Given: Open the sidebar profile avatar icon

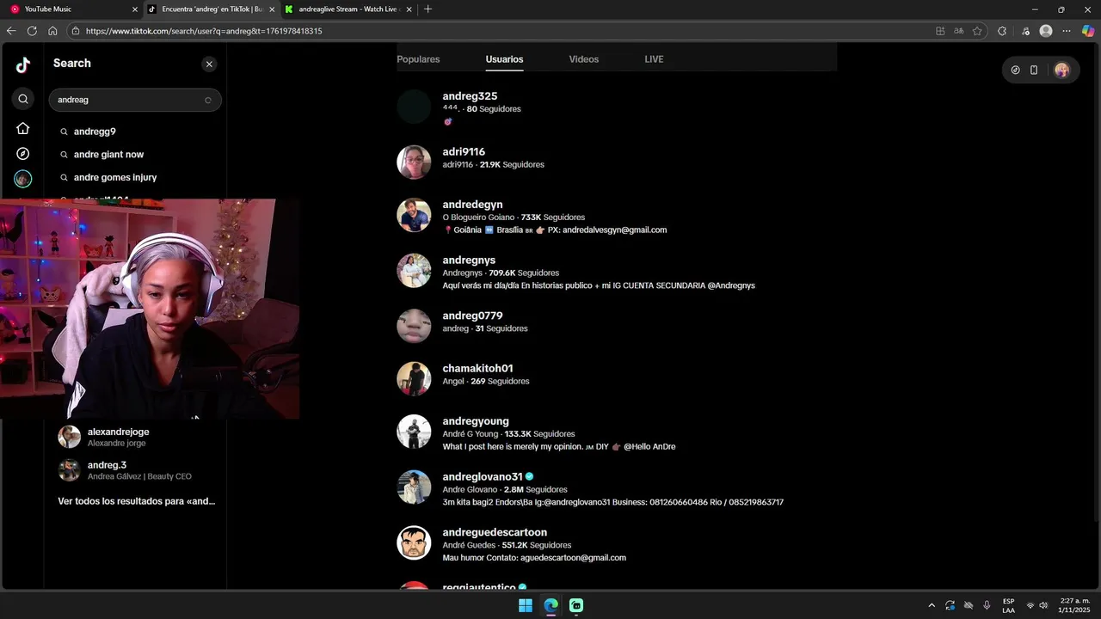Looking at the screenshot, I should pyautogui.click(x=23, y=179).
